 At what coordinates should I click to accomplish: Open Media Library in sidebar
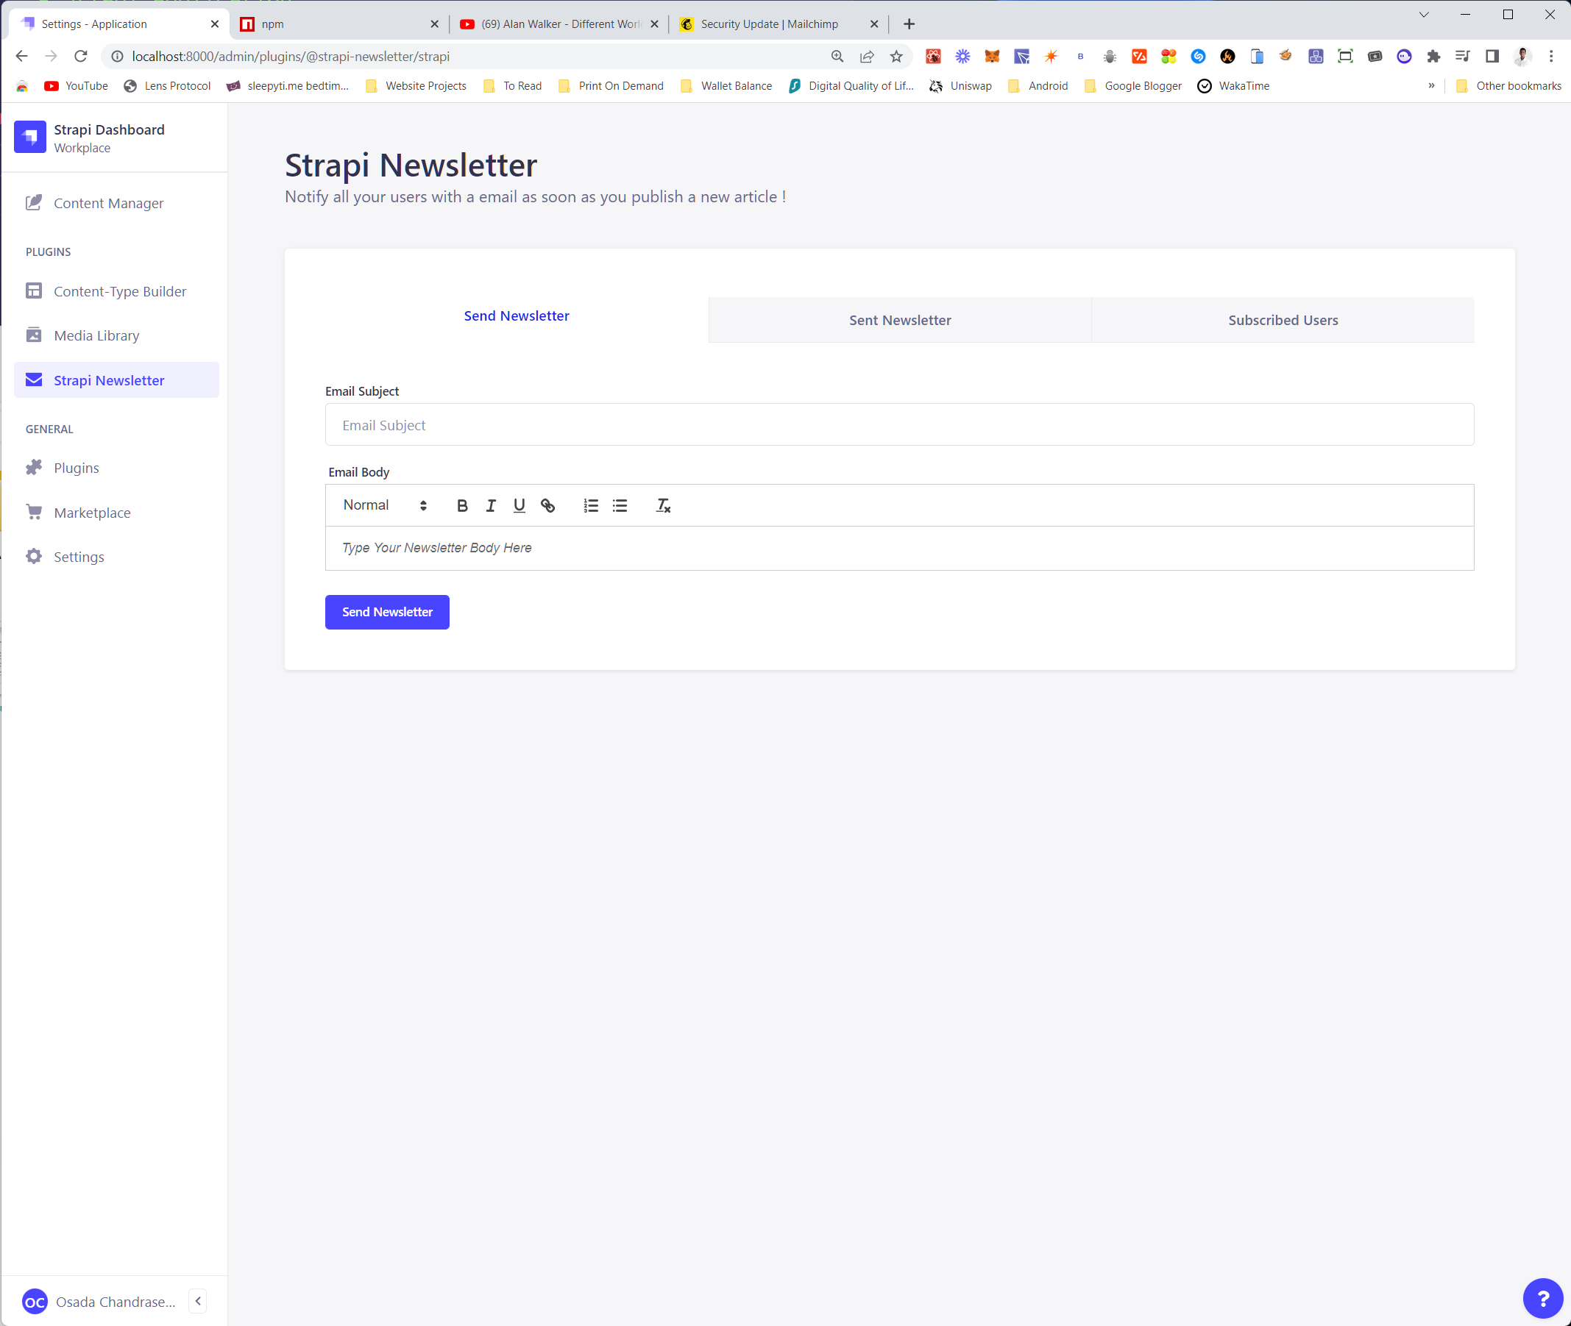[x=96, y=335]
